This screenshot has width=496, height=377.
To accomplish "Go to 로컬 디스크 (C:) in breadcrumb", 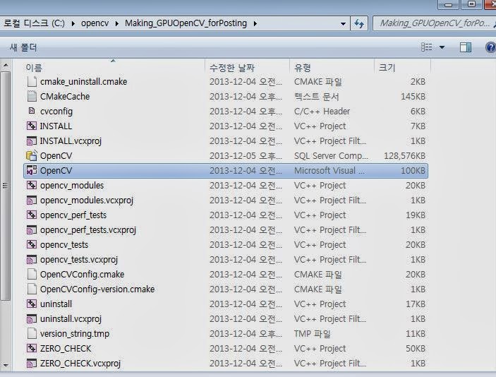I will click(x=34, y=23).
